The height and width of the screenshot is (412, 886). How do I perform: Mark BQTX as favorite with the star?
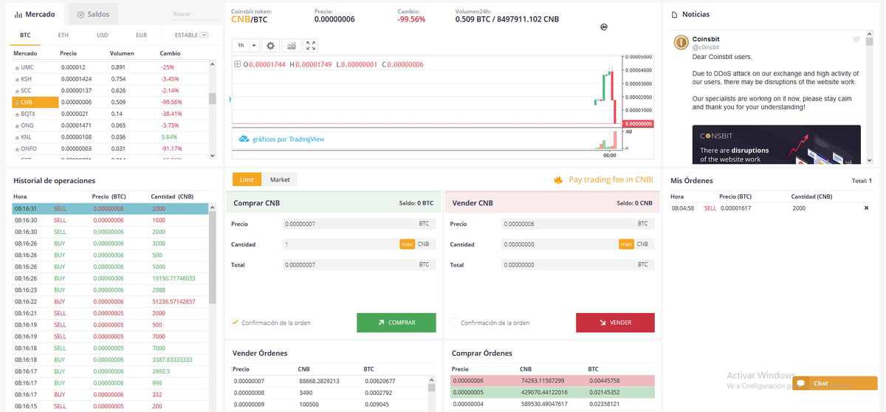(17, 114)
